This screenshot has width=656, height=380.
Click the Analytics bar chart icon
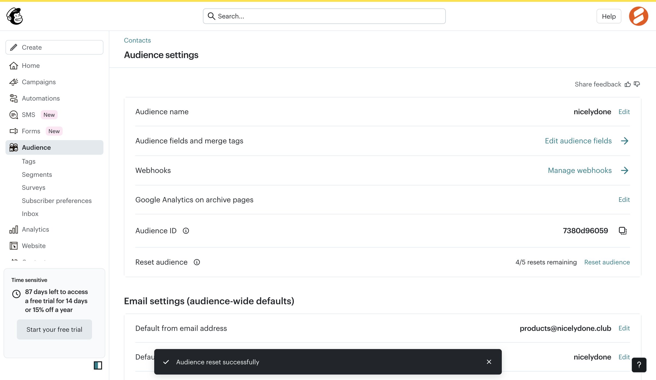click(x=13, y=229)
